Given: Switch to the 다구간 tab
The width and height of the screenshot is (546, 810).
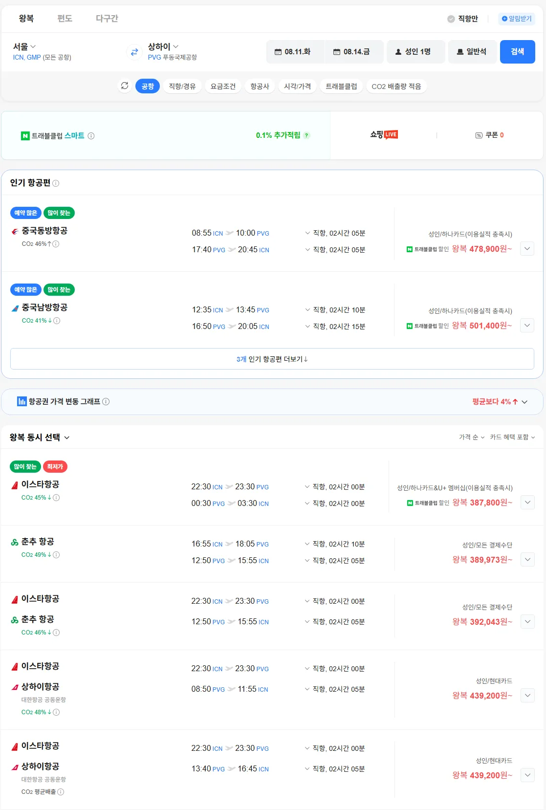Looking at the screenshot, I should click(107, 19).
